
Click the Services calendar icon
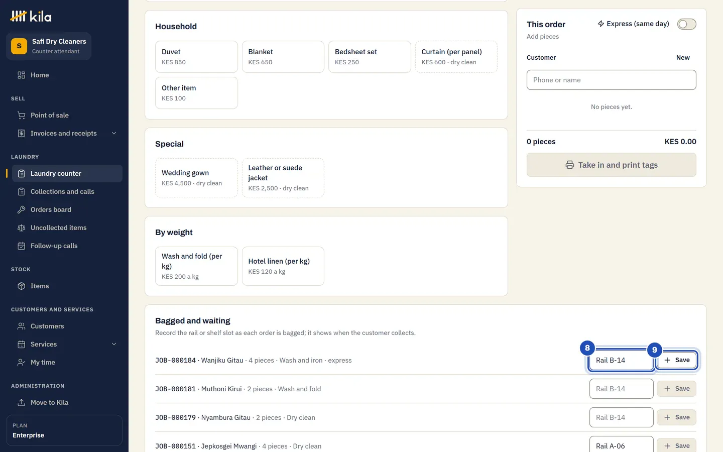(x=21, y=344)
